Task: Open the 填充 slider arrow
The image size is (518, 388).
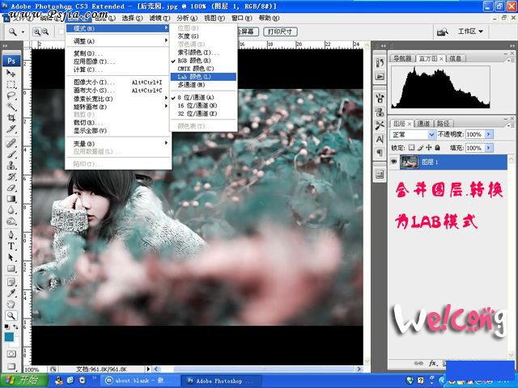Action: 489,148
